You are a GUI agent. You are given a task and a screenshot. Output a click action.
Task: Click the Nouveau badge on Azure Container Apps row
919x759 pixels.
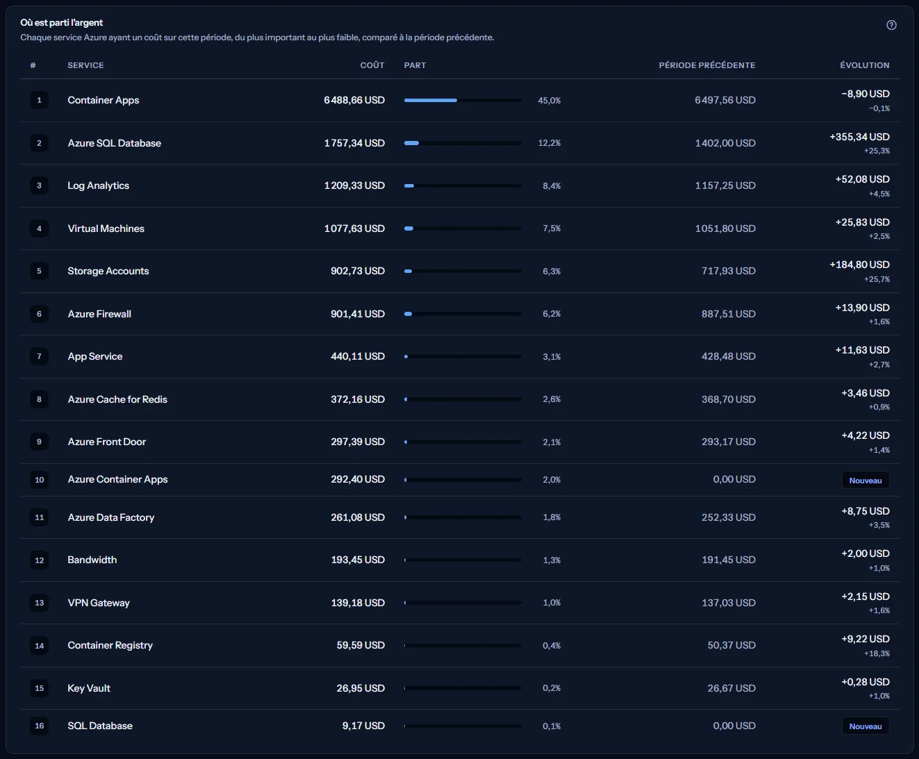(866, 481)
